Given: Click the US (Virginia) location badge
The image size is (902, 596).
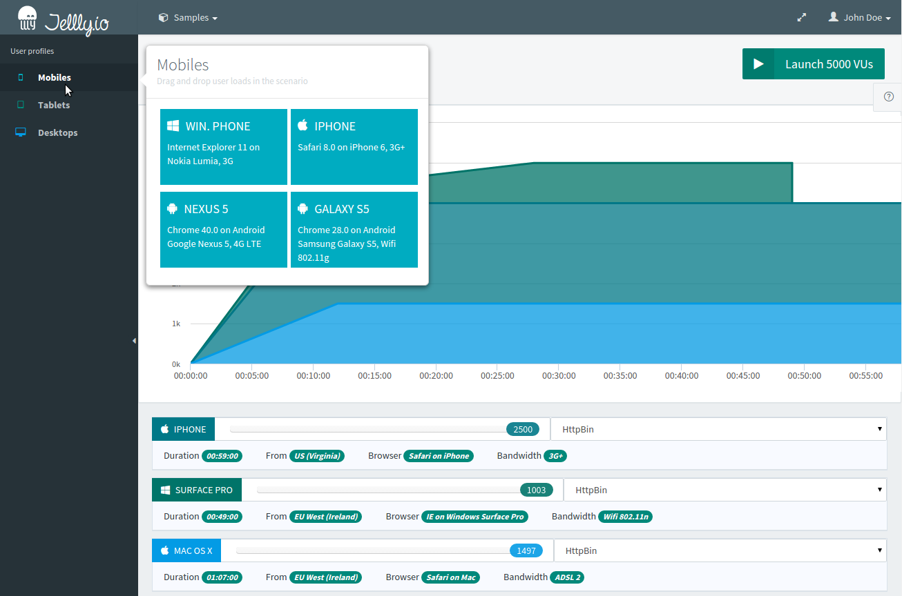Looking at the screenshot, I should (x=316, y=456).
